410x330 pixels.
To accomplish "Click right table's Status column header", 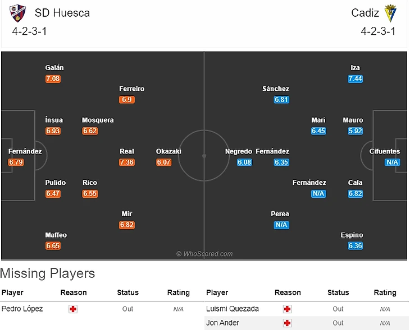I will point(338,292).
